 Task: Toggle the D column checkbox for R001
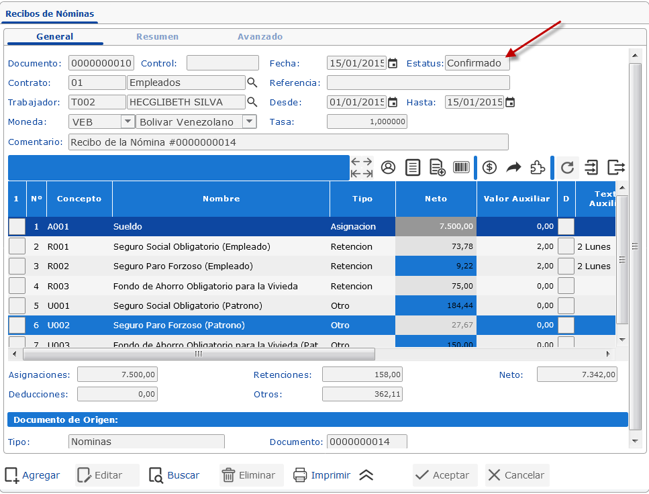click(x=566, y=246)
